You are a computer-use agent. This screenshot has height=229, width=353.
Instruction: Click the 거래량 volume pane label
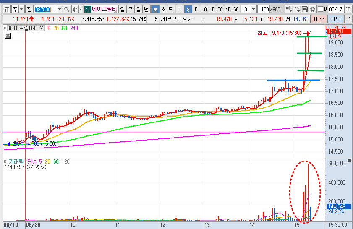(16, 161)
